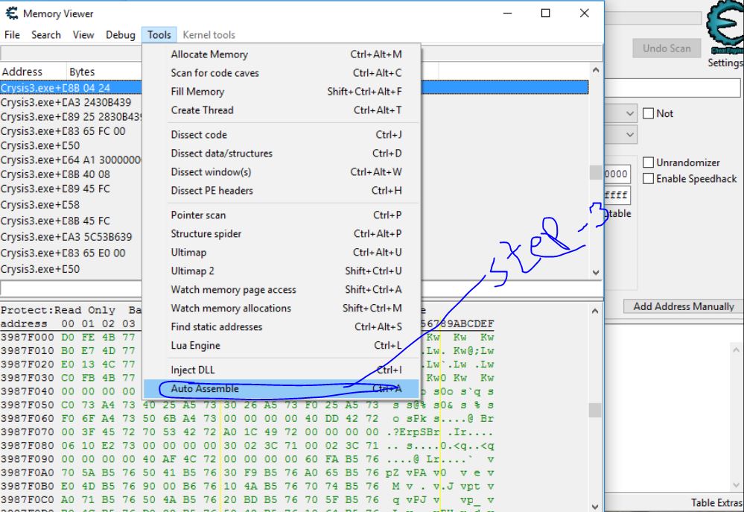
Task: Click hex address 3987F0C0
Action: (x=27, y=499)
